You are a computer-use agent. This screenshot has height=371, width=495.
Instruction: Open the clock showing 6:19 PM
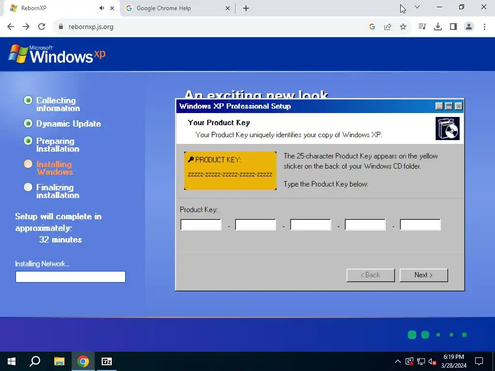point(454,361)
